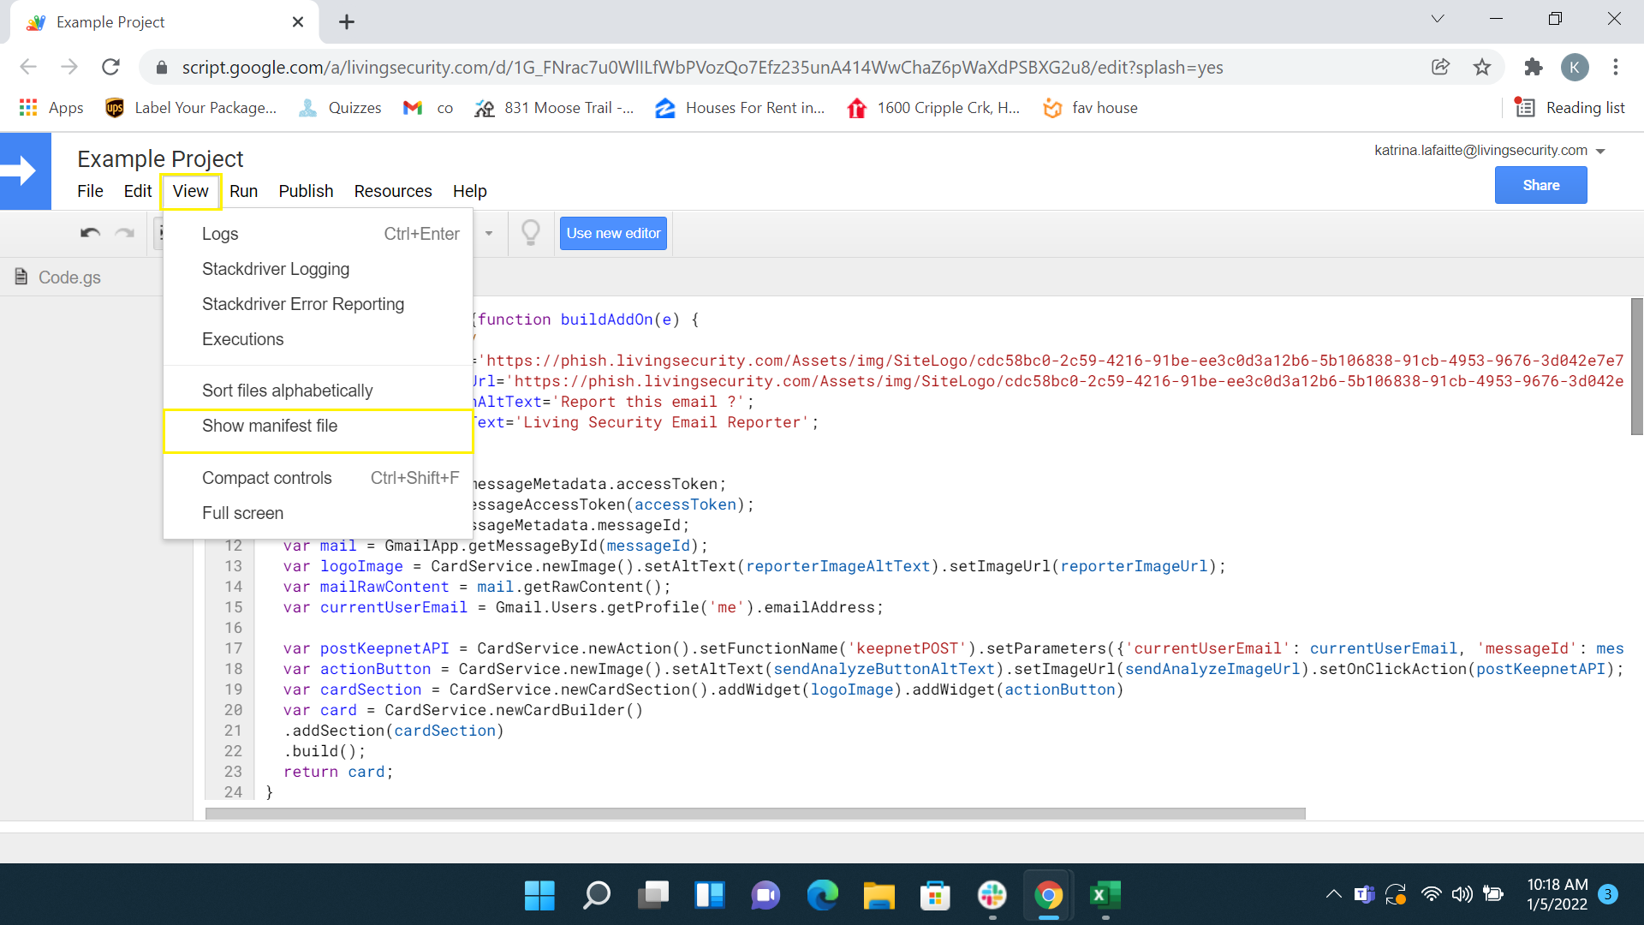The width and height of the screenshot is (1644, 925).
Task: Enable Compact controls option
Action: tap(318, 478)
